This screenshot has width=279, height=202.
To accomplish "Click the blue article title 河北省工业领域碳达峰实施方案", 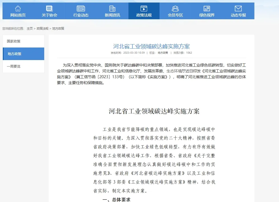I will pyautogui.click(x=151, y=46).
